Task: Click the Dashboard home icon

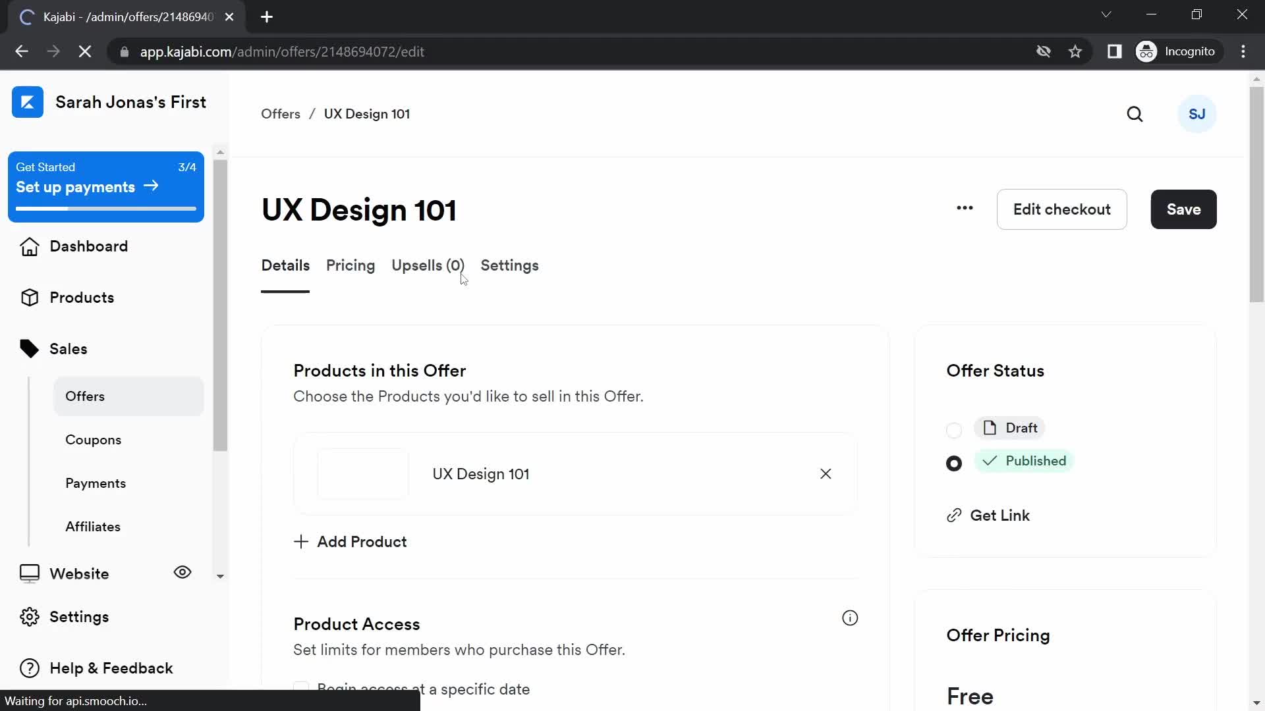Action: tap(30, 247)
